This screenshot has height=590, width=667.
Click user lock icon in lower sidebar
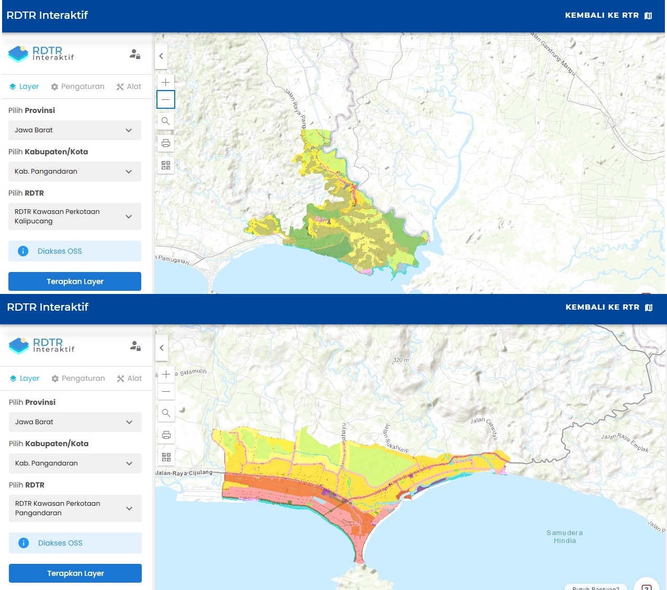coord(135,346)
